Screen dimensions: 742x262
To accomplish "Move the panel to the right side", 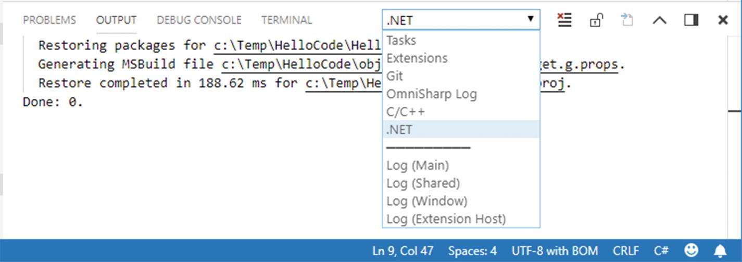I will (691, 20).
